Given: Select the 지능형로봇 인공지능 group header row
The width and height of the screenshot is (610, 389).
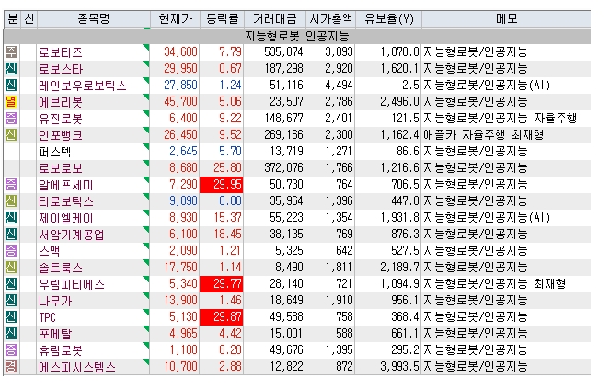Looking at the screenshot, I should (297, 36).
